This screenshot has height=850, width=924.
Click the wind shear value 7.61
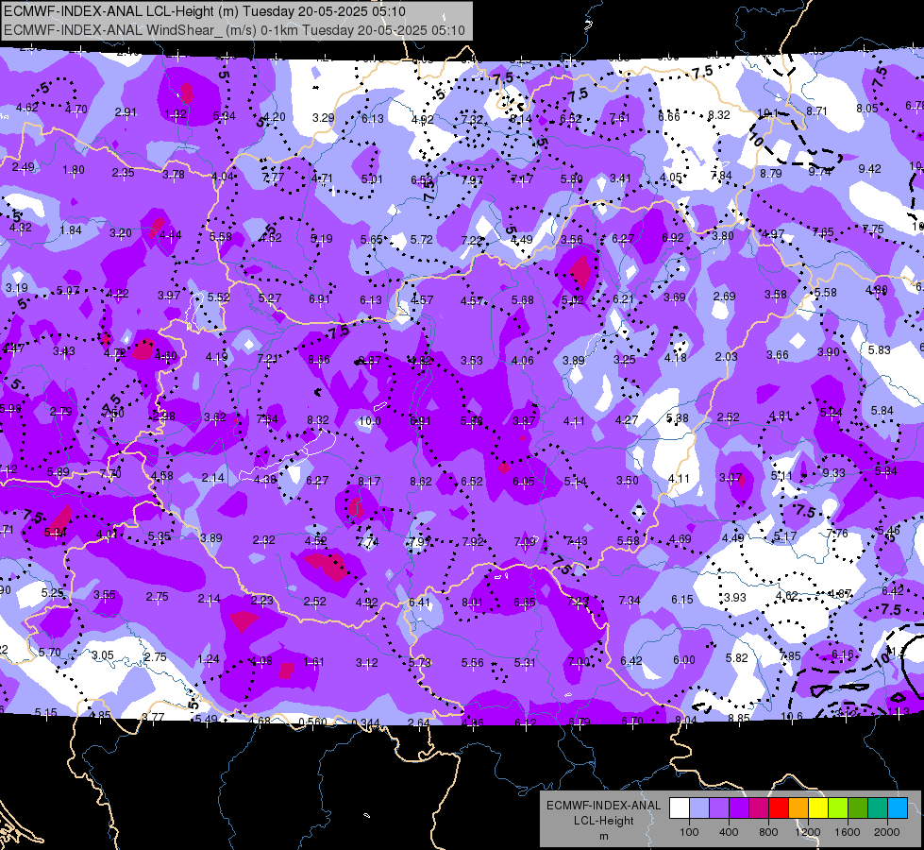point(620,117)
